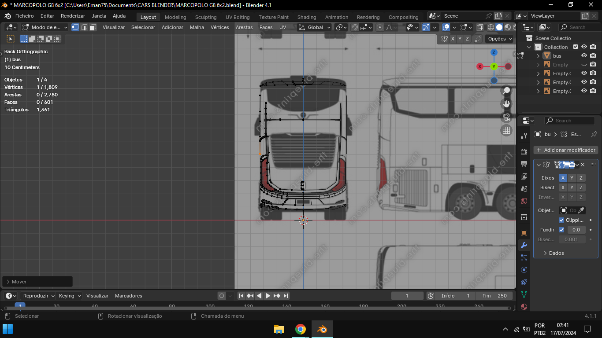Enable the snap magnet icon
602x338 pixels.
355,27
